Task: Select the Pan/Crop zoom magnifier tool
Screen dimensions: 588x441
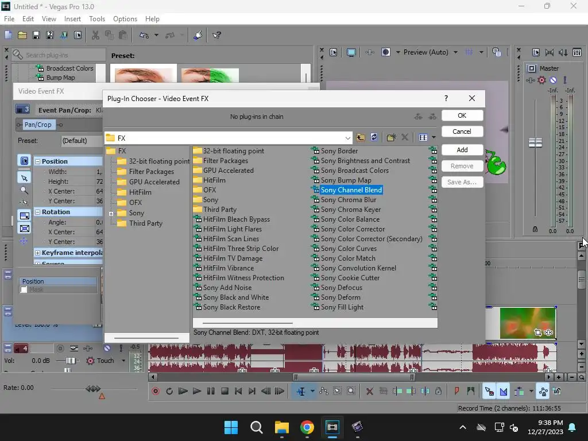Action: (24, 191)
